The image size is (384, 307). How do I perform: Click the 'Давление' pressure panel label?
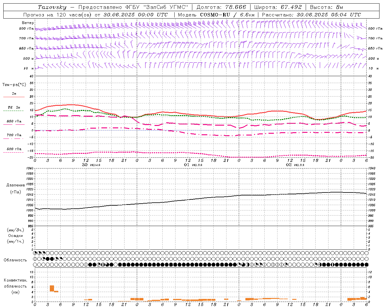[16, 185]
